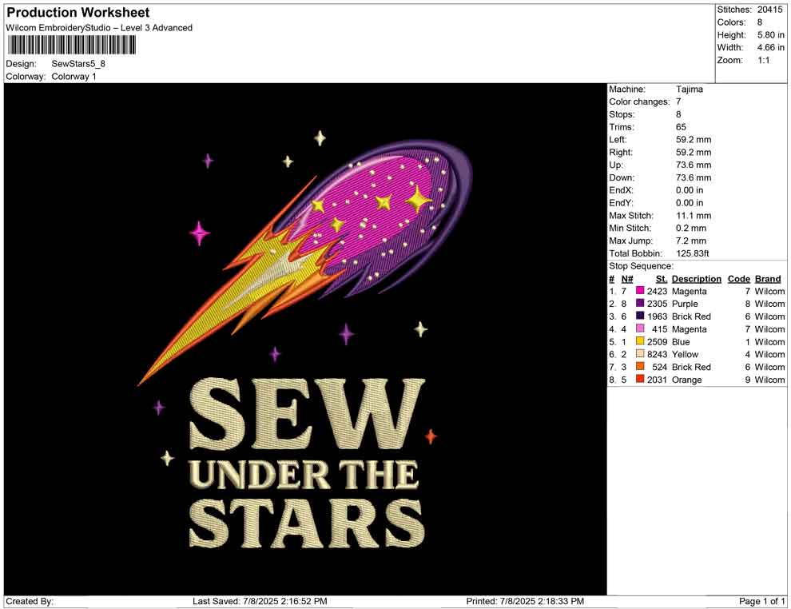Click the dark swatch with 1963 stitches
Screen dimensions: 791x609
click(640, 316)
